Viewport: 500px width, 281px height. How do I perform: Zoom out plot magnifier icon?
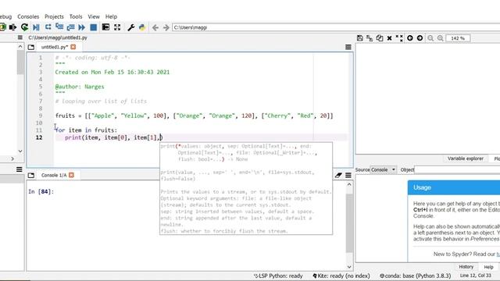(430, 38)
